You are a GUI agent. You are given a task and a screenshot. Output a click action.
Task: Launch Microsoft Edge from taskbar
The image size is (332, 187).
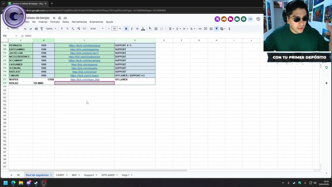13,183
